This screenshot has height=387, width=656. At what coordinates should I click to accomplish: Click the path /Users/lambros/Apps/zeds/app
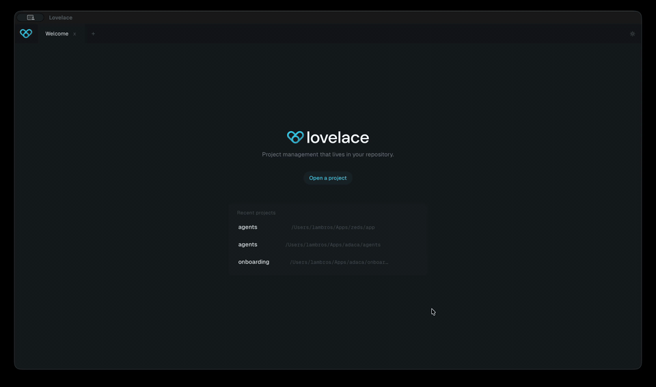coord(333,227)
